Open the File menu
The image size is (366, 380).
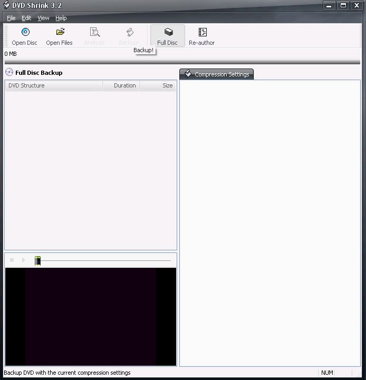point(11,18)
